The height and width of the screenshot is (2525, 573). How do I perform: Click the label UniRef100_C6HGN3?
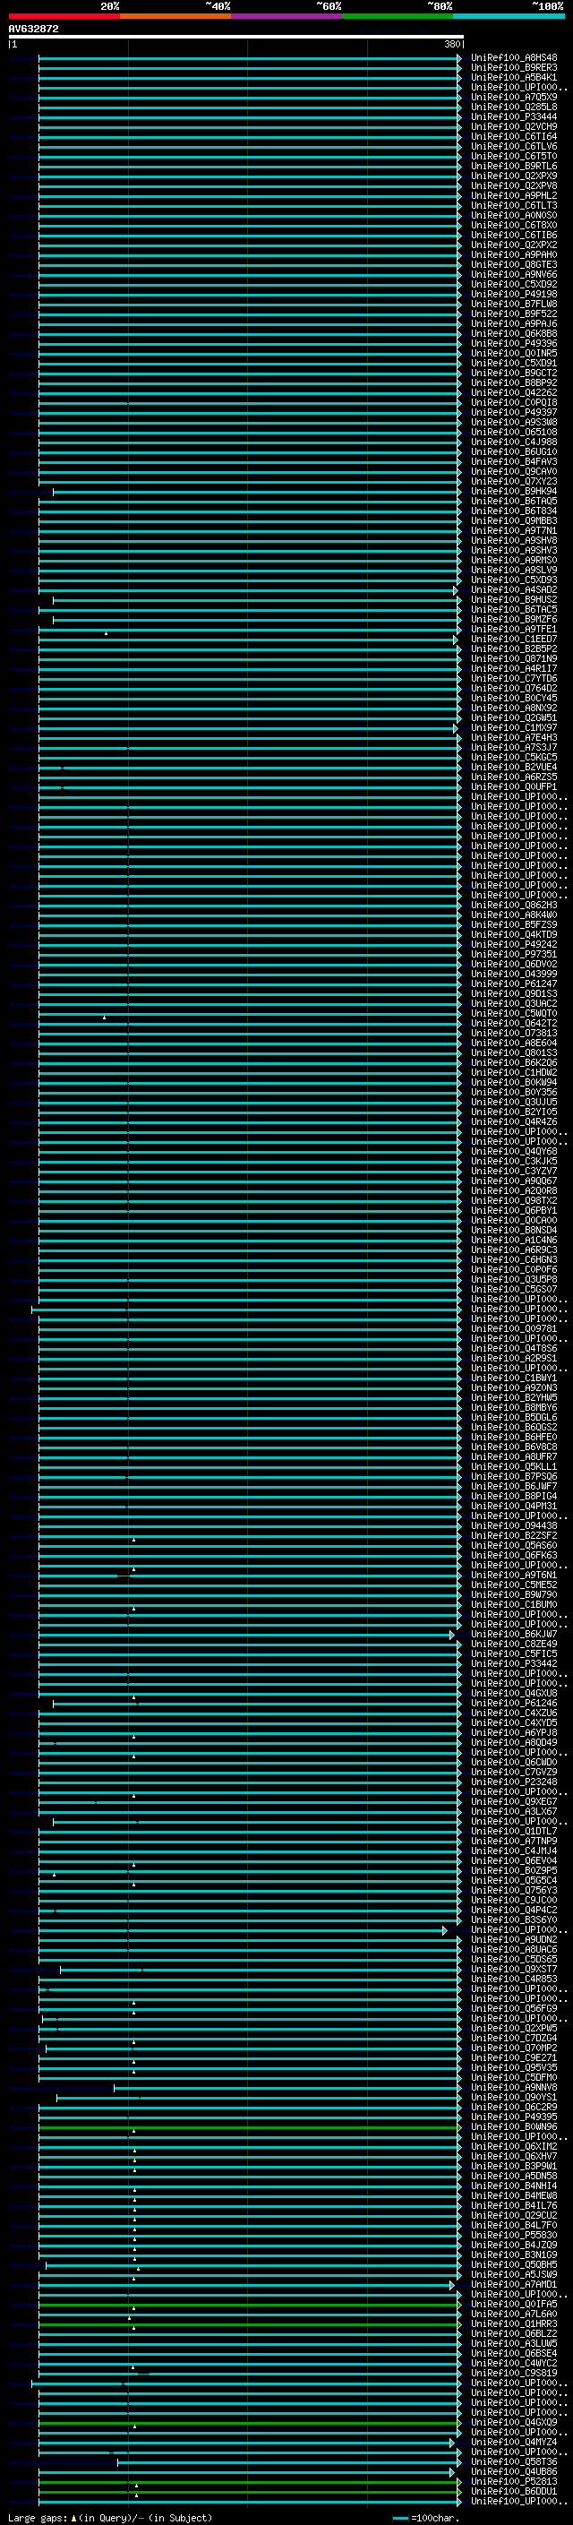[x=514, y=1259]
